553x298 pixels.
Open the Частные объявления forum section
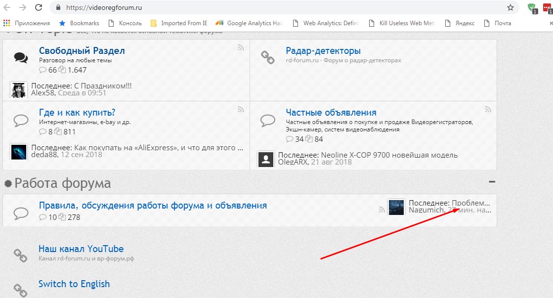coord(331,113)
